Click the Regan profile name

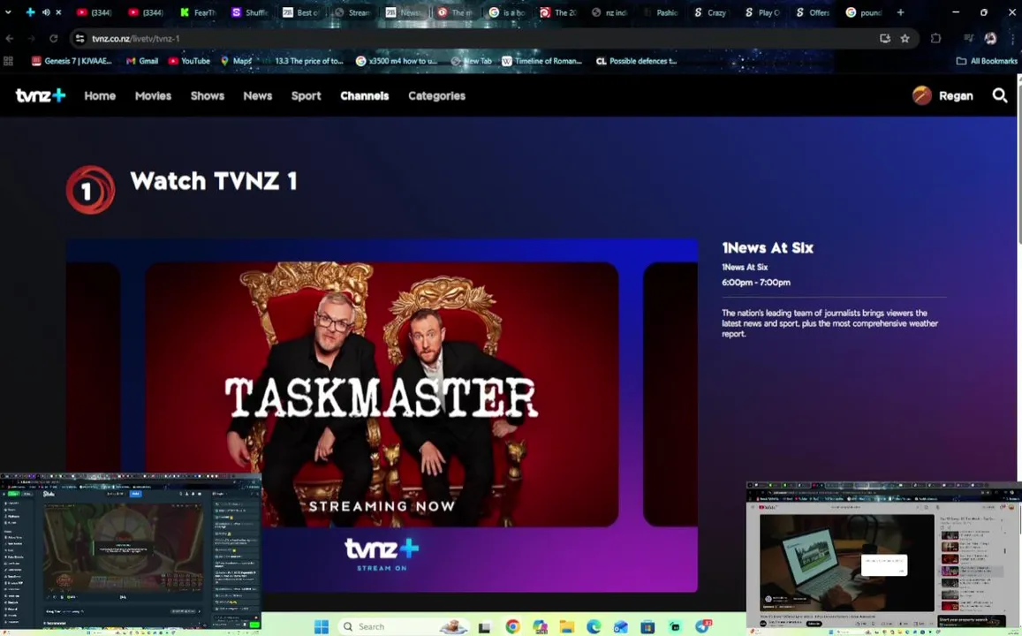[x=956, y=95]
